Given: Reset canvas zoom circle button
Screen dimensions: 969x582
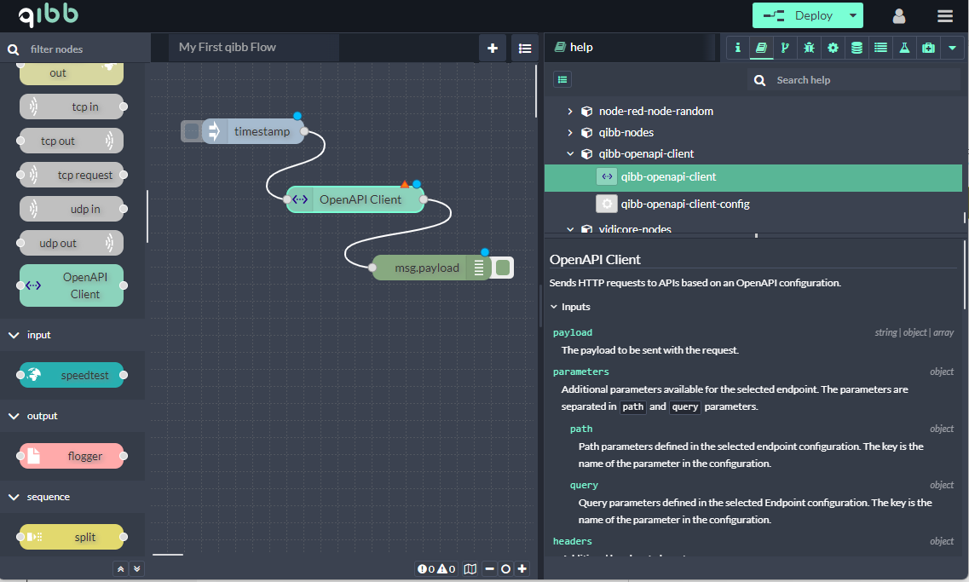Looking at the screenshot, I should 505,569.
